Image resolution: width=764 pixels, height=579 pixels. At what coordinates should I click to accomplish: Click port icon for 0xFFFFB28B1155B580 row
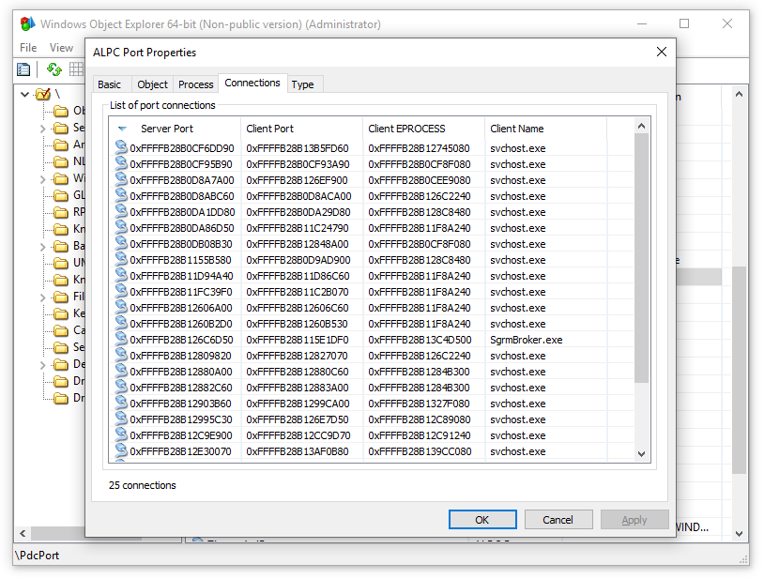(x=121, y=259)
